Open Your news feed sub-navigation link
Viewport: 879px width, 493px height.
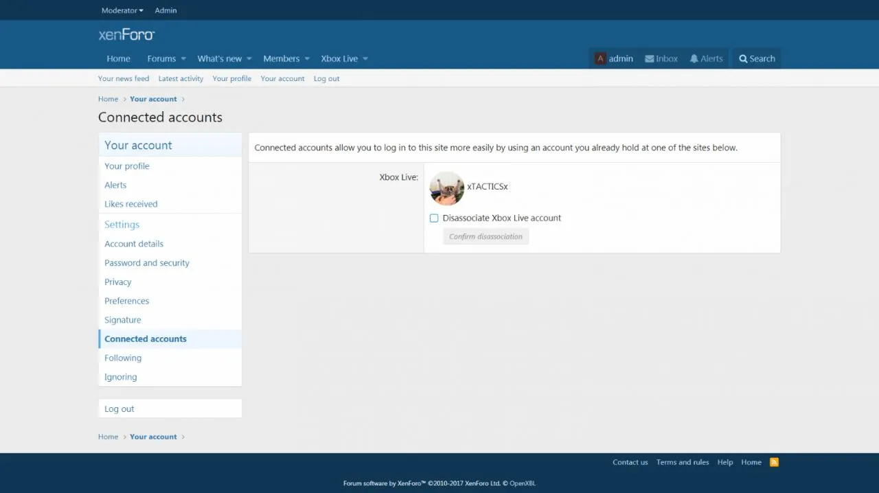click(124, 79)
